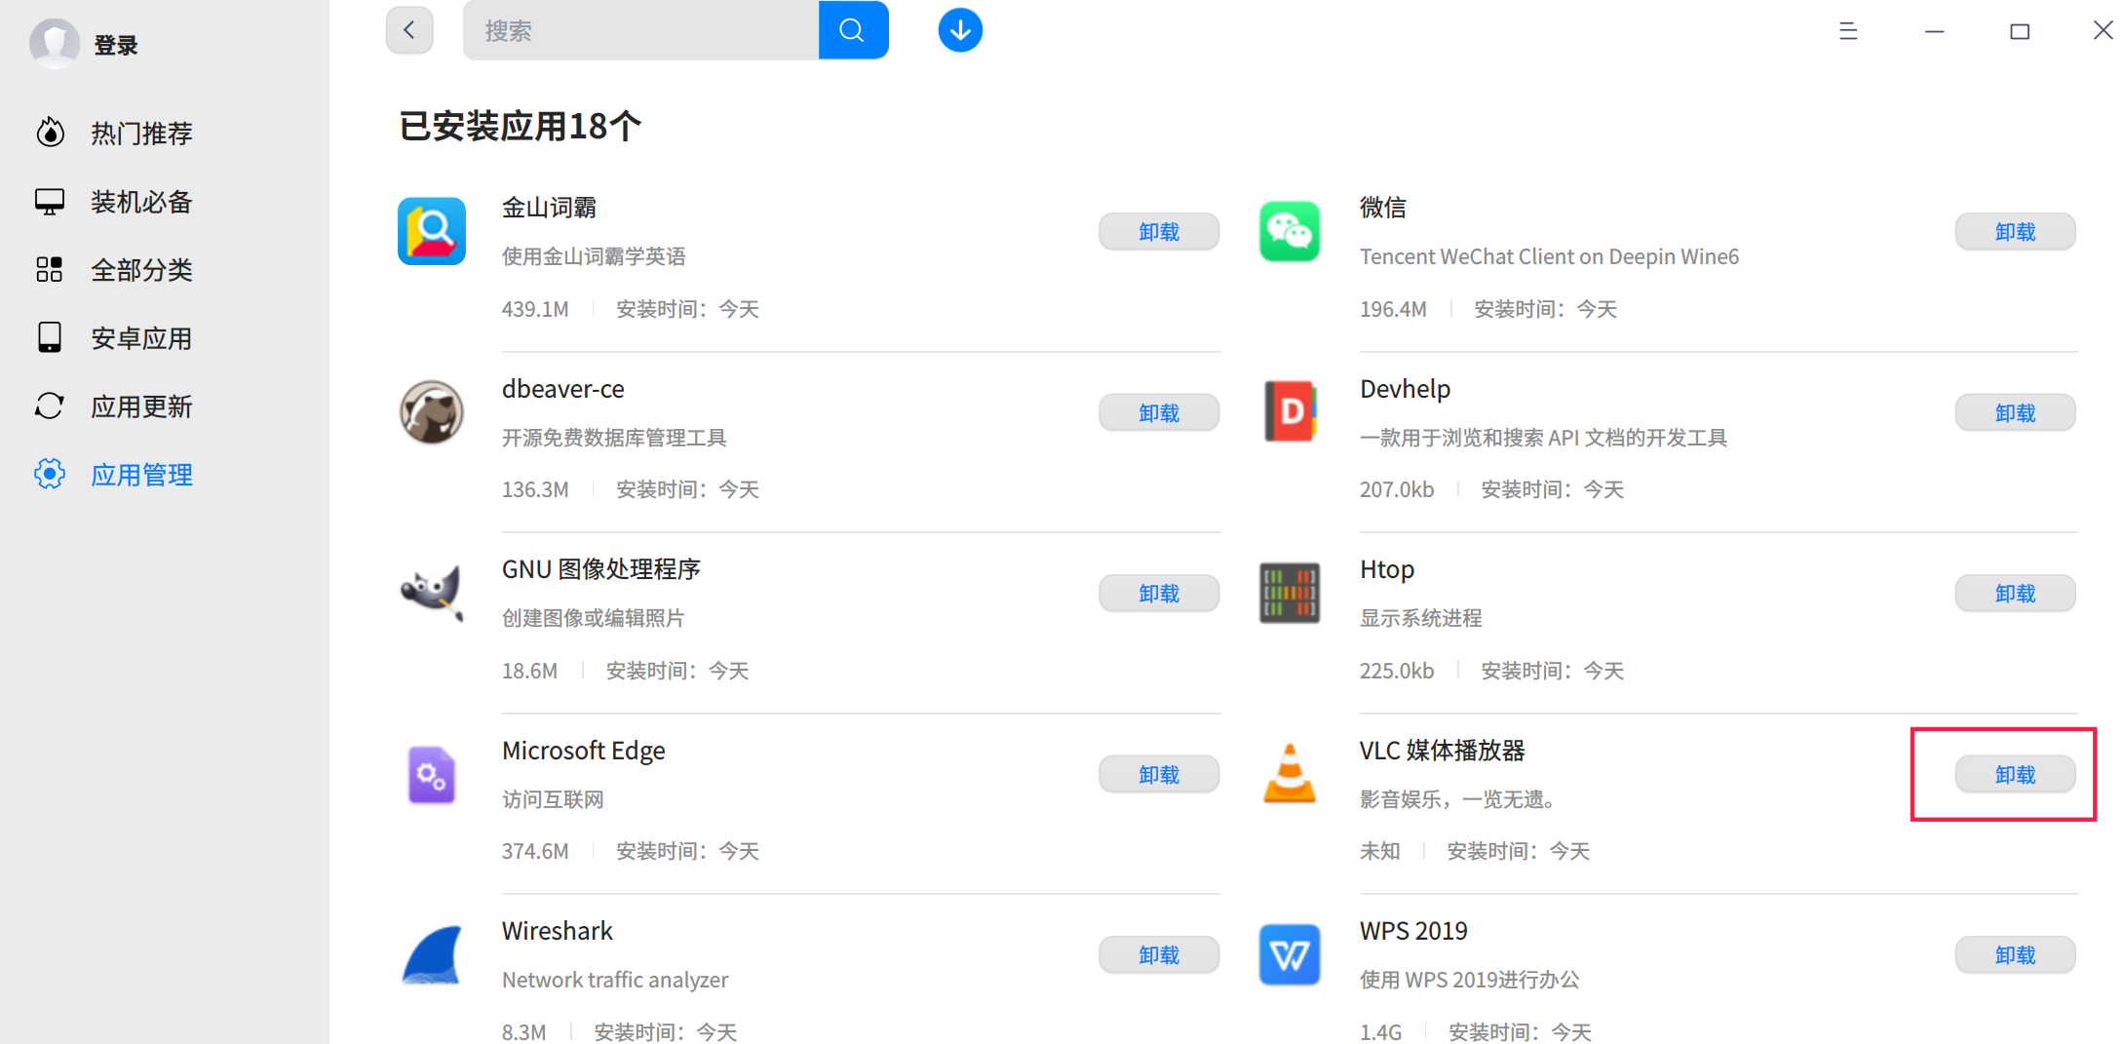Click description Tencent WeChat Client on Deepin Wine6
The image size is (2125, 1044).
point(1549,256)
